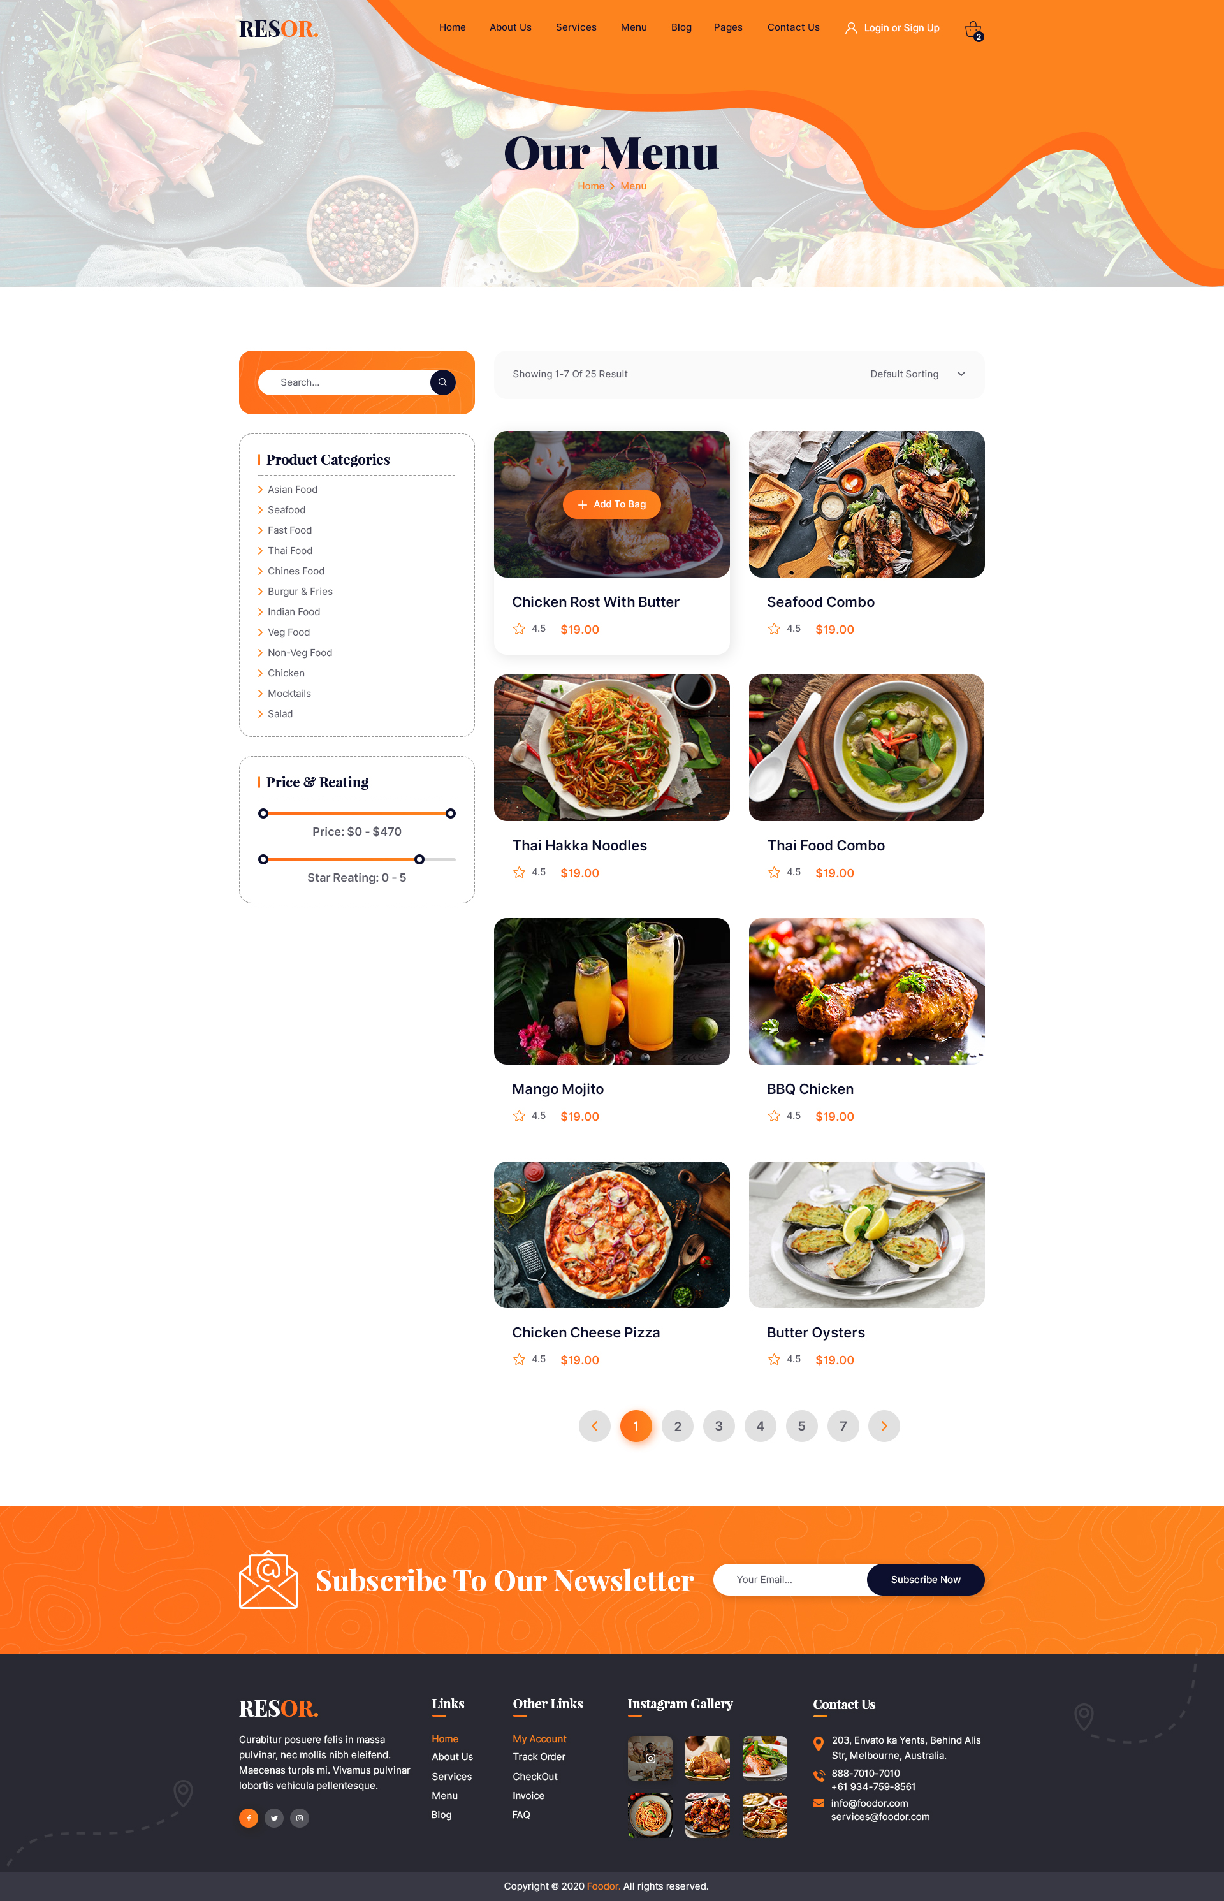This screenshot has height=1901, width=1224.
Task: Open the Contact Us menu item
Action: (793, 27)
